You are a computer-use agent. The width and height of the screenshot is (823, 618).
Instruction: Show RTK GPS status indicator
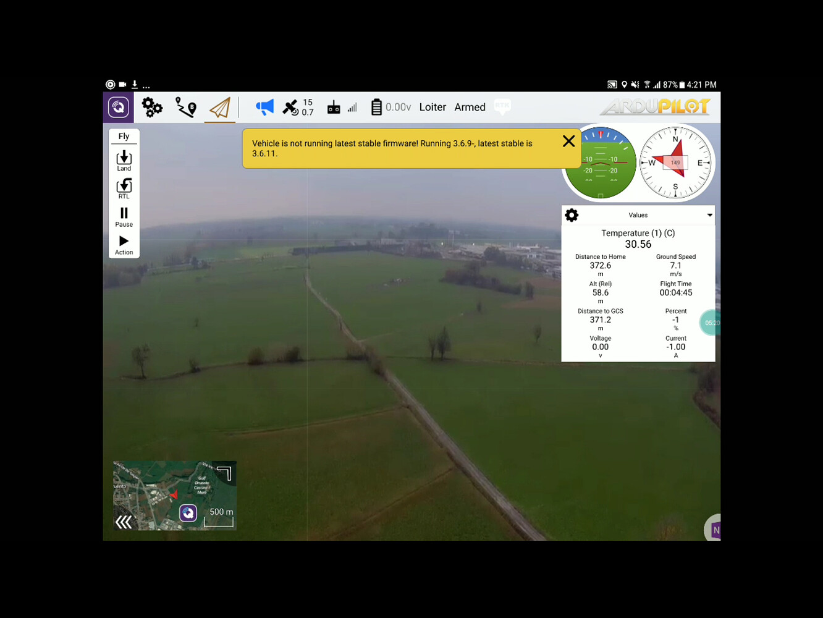(x=502, y=106)
